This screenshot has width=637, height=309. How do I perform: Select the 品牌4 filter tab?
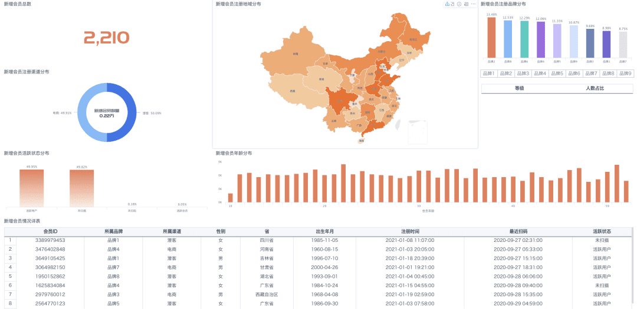point(540,74)
